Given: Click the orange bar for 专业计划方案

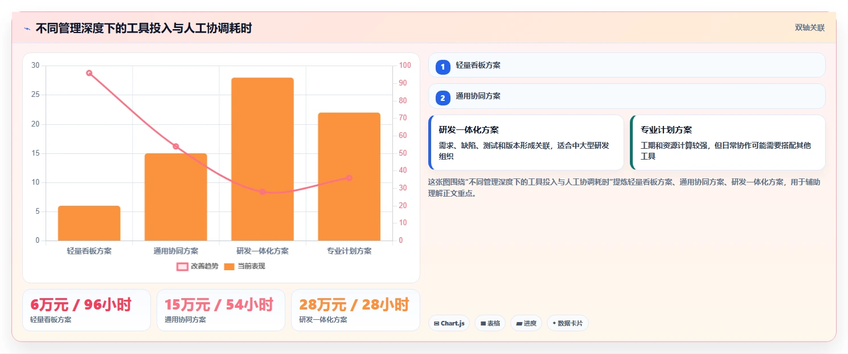Looking at the screenshot, I should tap(349, 177).
